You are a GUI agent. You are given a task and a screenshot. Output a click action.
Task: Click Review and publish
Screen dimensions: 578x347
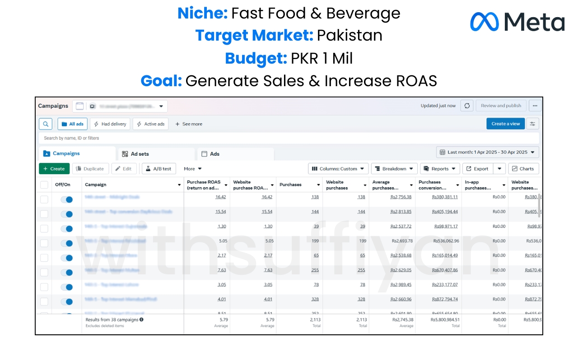point(501,106)
